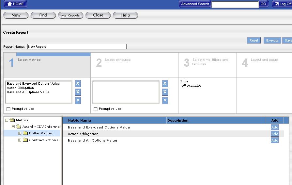This screenshot has width=292, height=185.
Task: Click the Time 'all available' text
Action: [x=192, y=86]
